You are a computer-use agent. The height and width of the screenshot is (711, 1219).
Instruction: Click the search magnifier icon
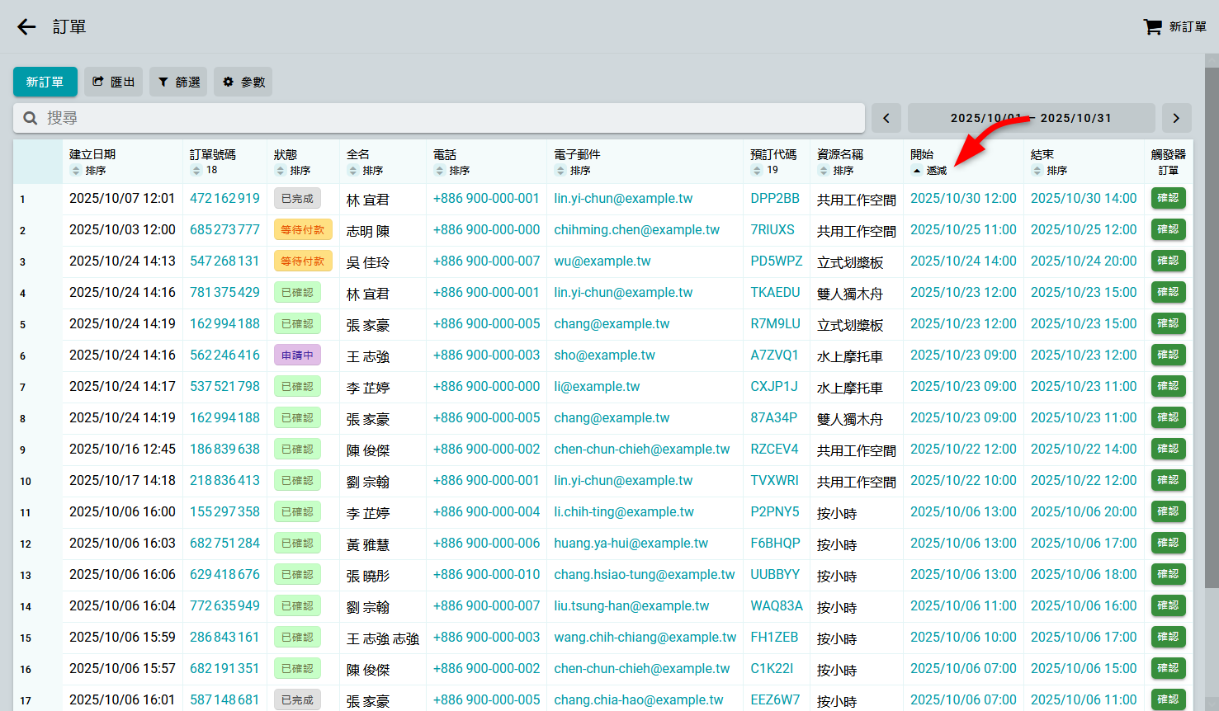pos(31,118)
